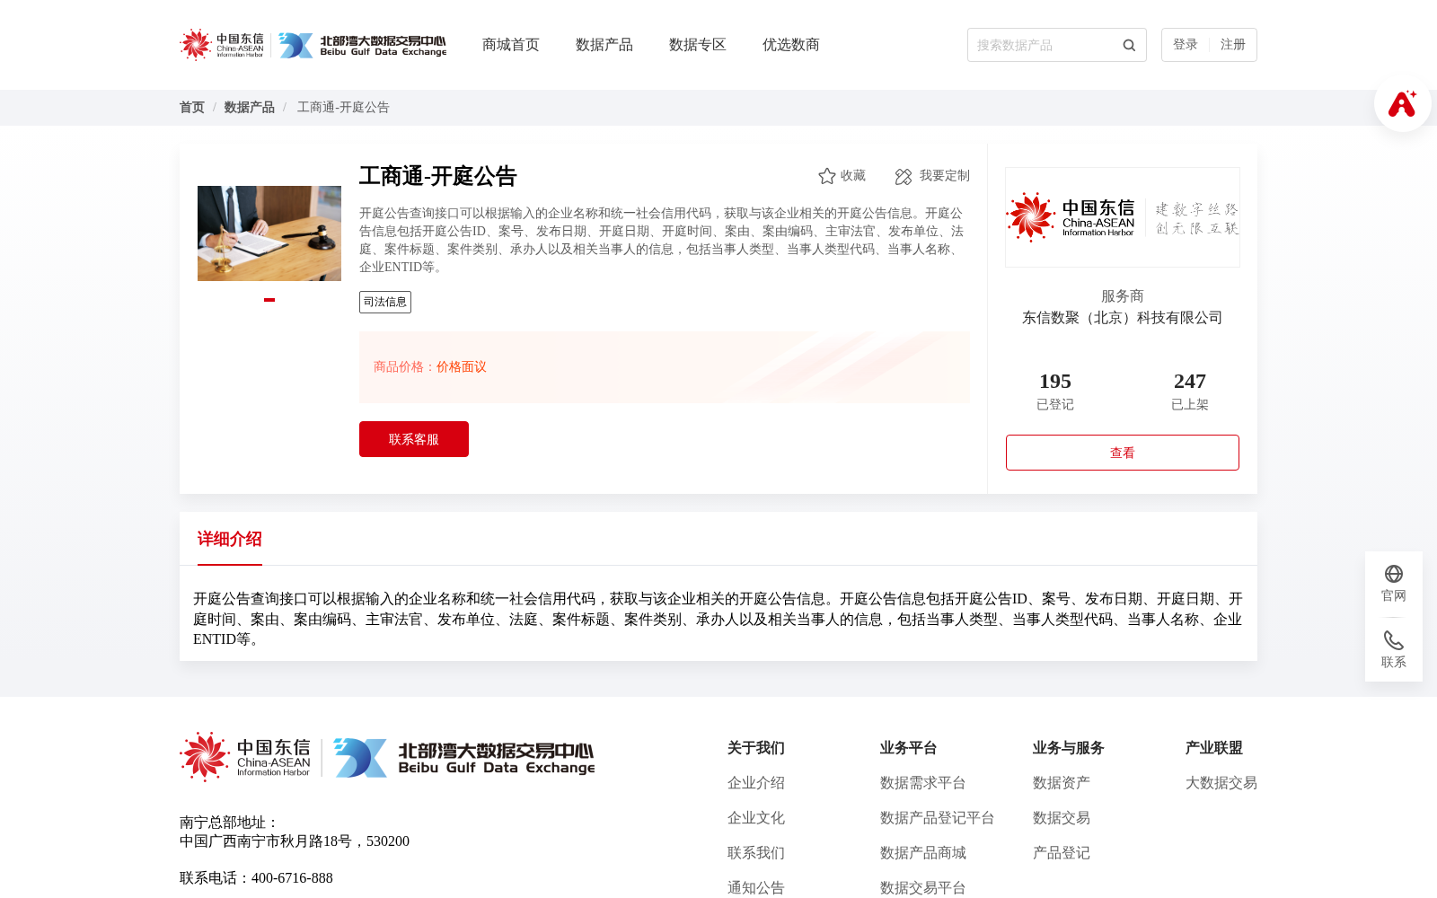This screenshot has width=1437, height=898.
Task: Click the 产业联盟 footer heading
Action: 1214,748
